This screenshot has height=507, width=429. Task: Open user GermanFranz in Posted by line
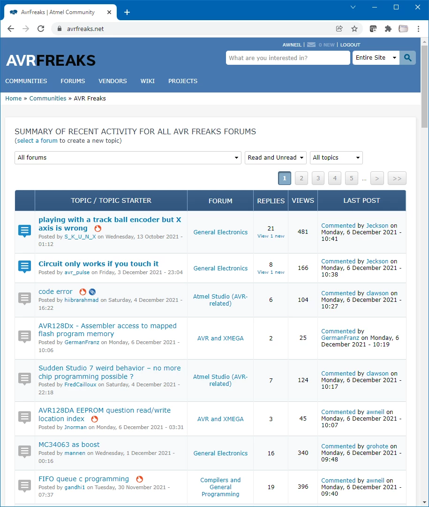pyautogui.click(x=82, y=342)
